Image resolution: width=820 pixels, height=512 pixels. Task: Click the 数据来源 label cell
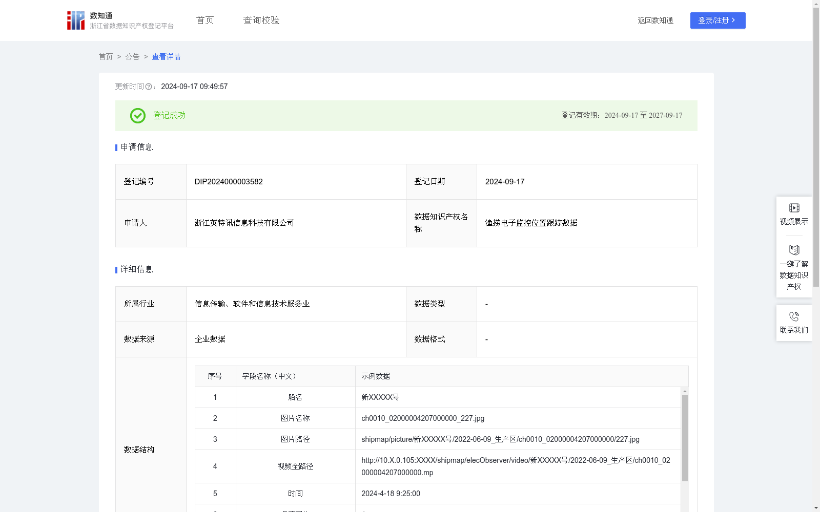click(151, 339)
